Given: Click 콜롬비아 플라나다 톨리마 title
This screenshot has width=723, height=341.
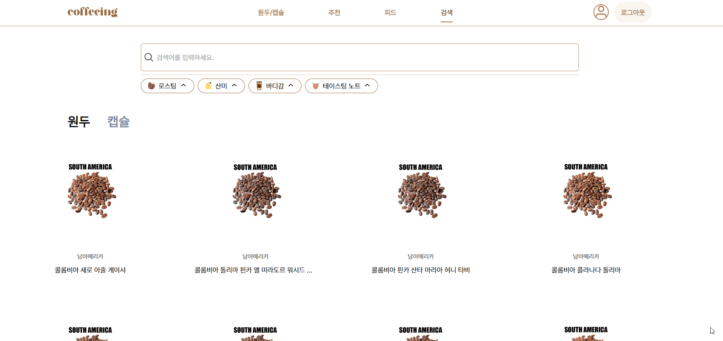Looking at the screenshot, I should (586, 270).
